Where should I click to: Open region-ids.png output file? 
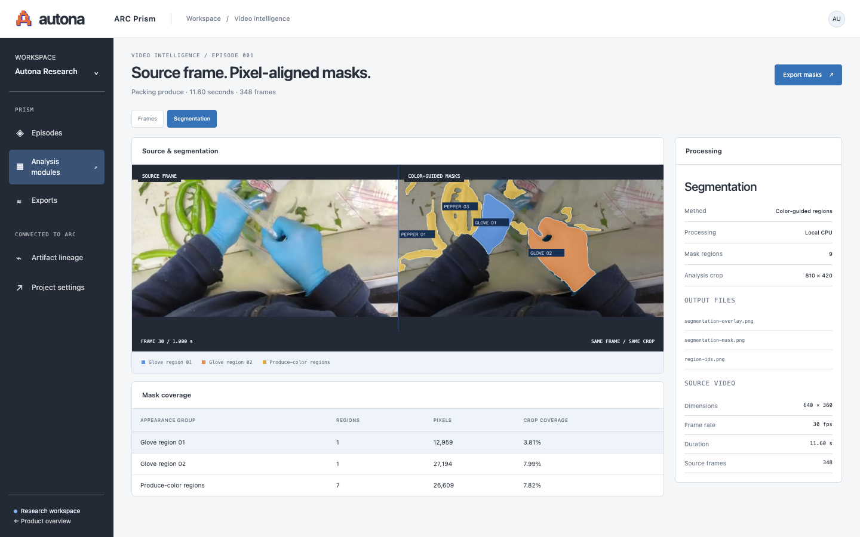click(x=704, y=359)
